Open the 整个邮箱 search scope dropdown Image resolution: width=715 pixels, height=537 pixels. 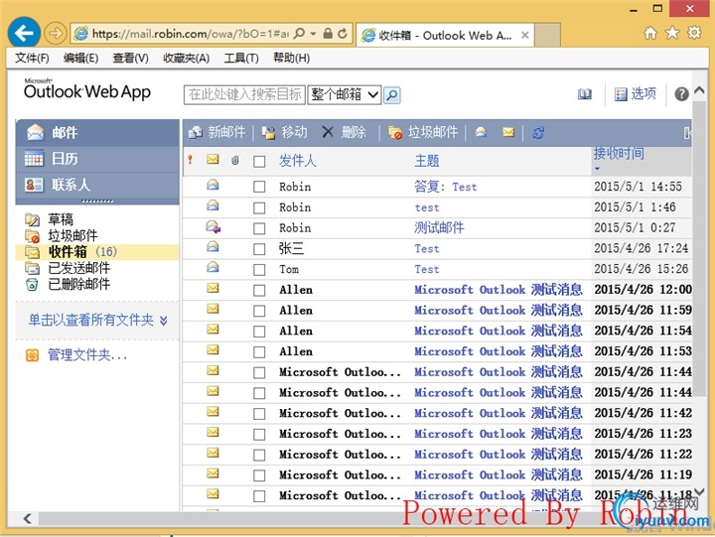click(x=345, y=95)
